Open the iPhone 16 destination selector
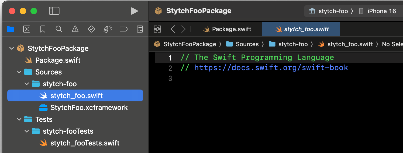The image size is (403, 153). [x=377, y=11]
